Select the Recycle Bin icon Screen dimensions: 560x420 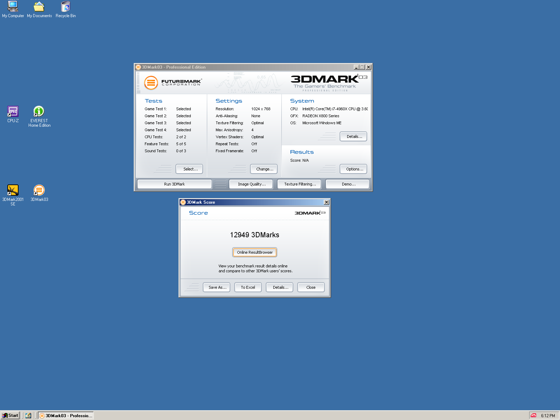click(65, 9)
